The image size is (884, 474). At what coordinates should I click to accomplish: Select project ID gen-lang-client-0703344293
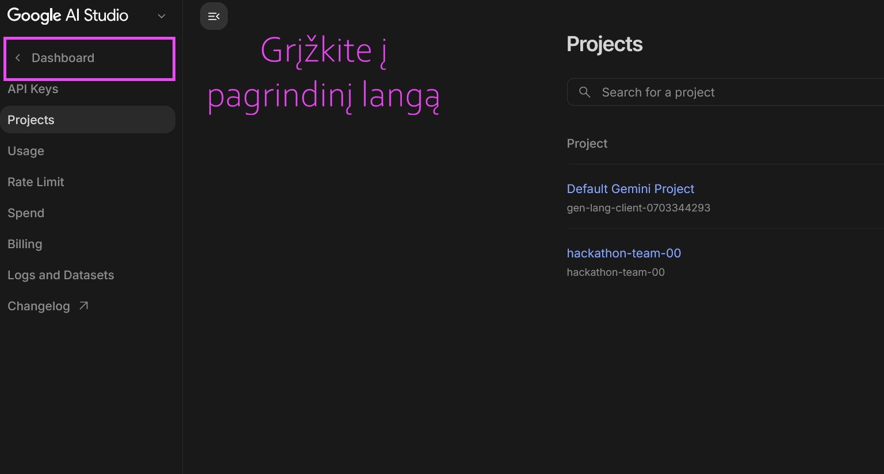(x=638, y=208)
